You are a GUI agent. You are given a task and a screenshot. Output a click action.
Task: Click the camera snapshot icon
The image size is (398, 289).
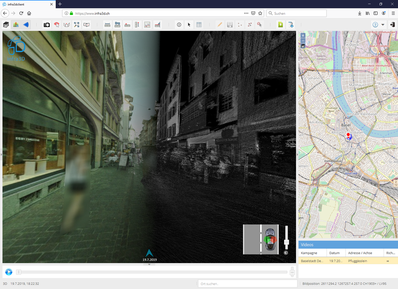point(47,24)
